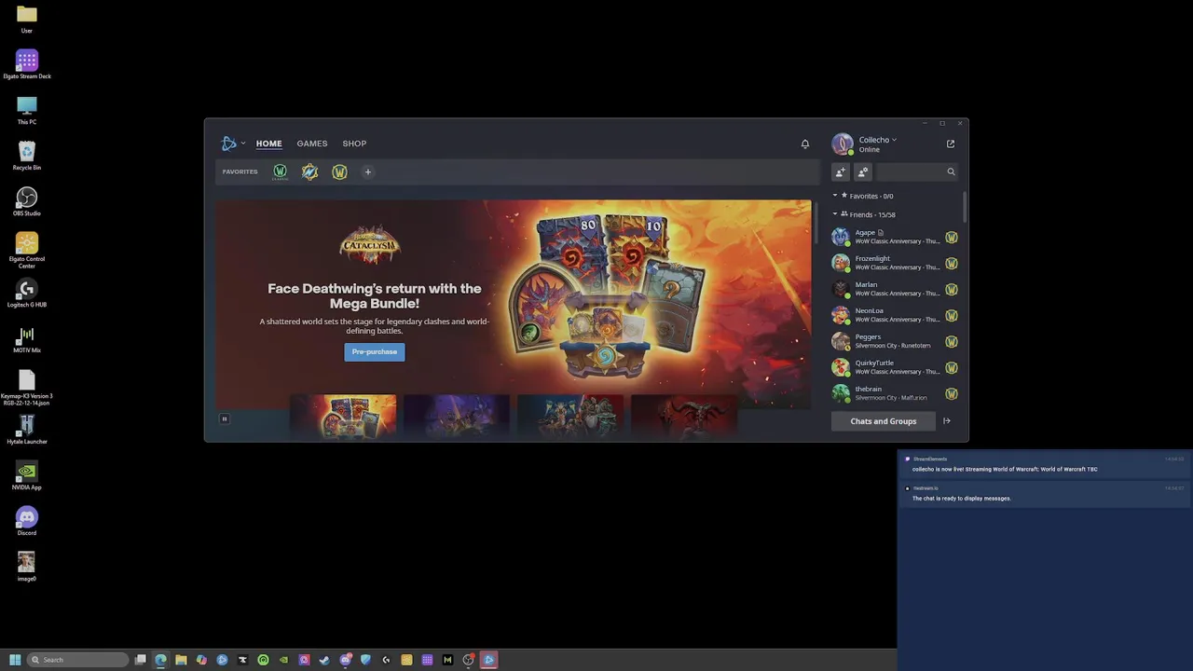This screenshot has width=1193, height=671.
Task: Pop out the friends list window
Action: (951, 144)
